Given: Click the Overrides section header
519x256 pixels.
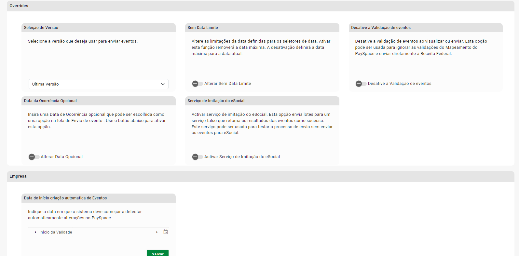Looking at the screenshot, I should coord(19,6).
